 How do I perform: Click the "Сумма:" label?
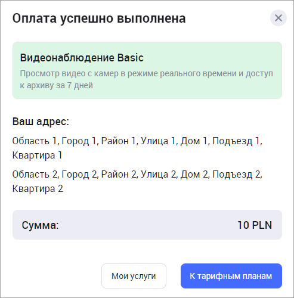(41, 225)
